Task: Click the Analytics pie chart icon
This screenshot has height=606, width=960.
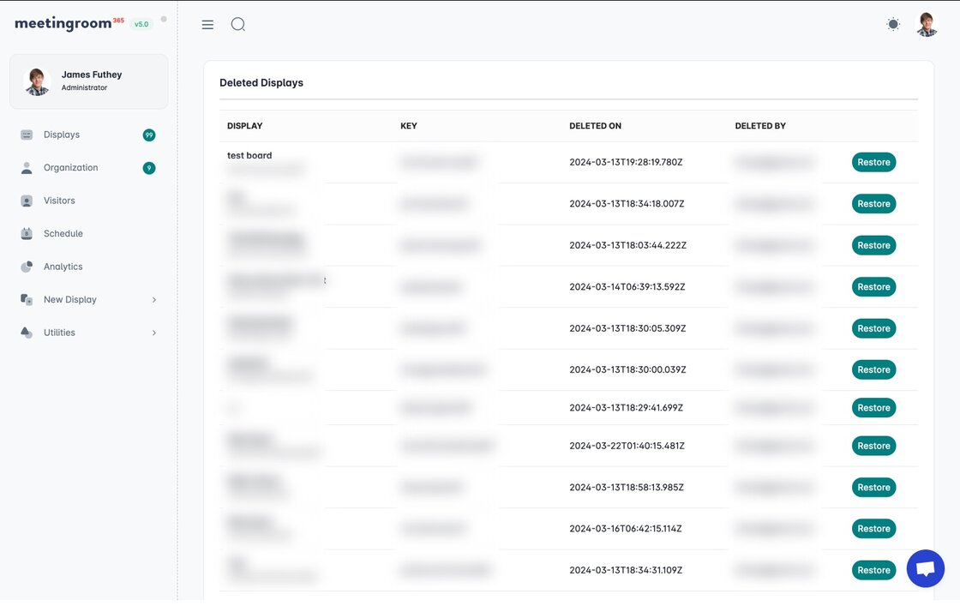Action: [27, 267]
